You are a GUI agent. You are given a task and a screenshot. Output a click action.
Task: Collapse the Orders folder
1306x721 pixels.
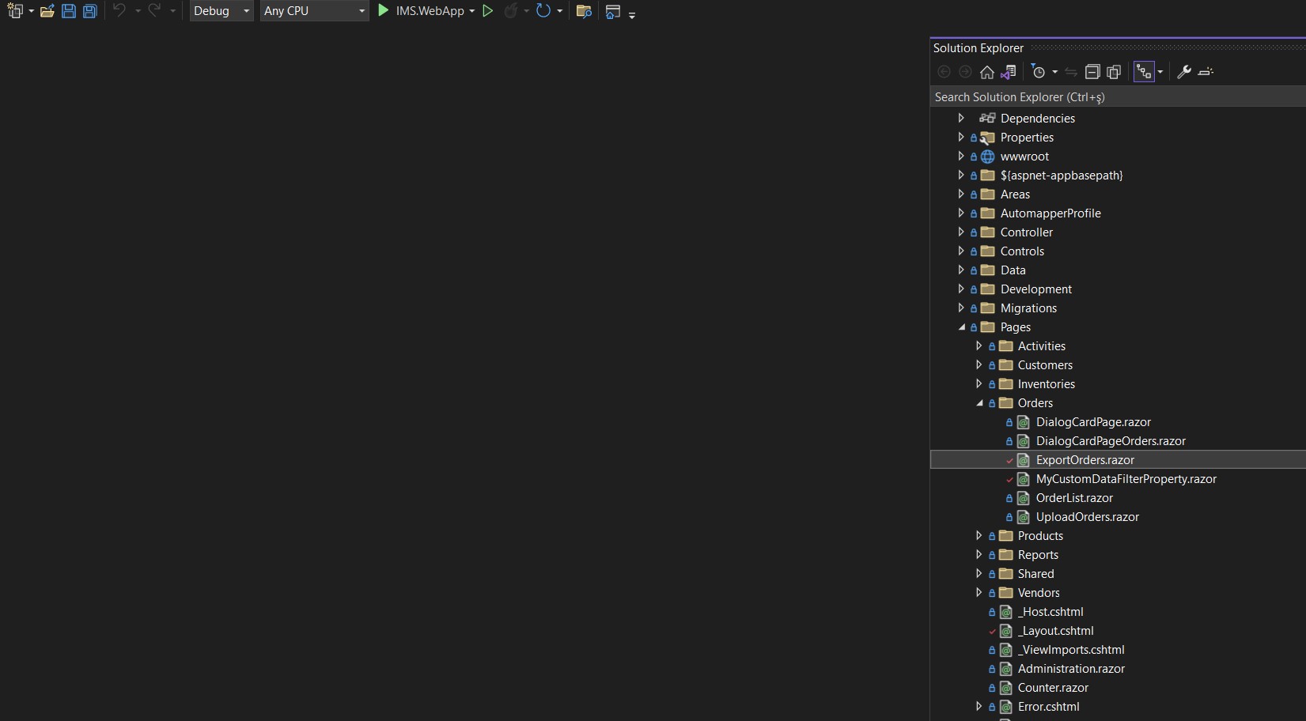click(979, 402)
